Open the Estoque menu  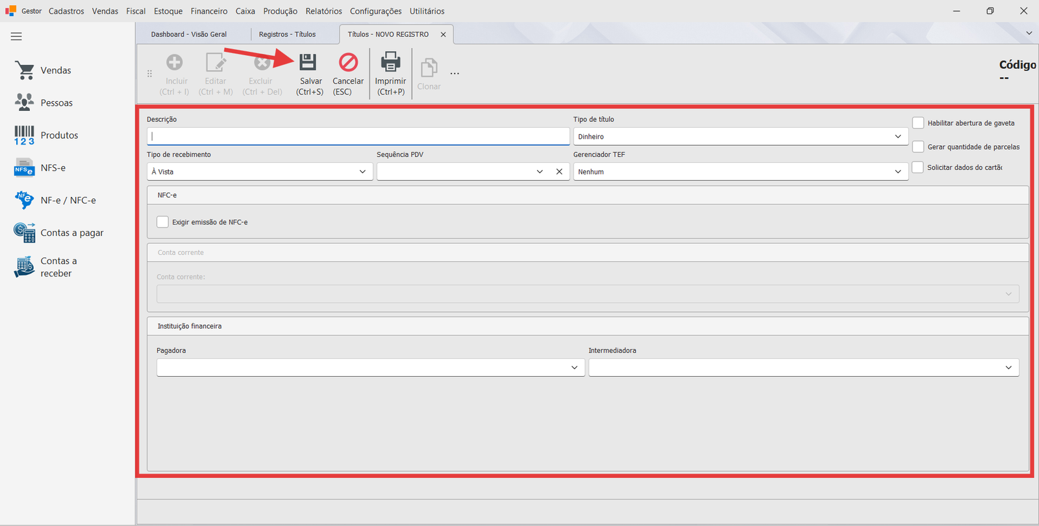coord(168,11)
